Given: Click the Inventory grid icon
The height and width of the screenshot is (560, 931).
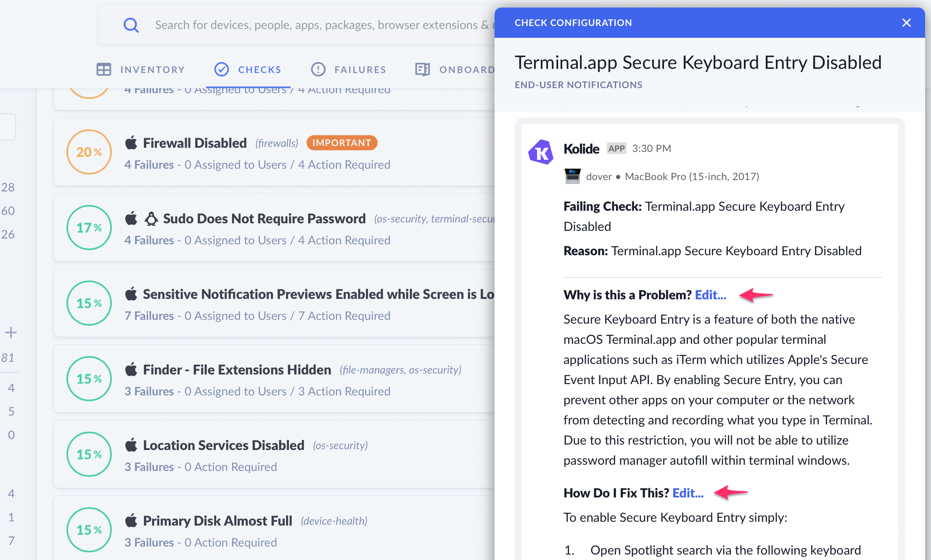Looking at the screenshot, I should [104, 69].
